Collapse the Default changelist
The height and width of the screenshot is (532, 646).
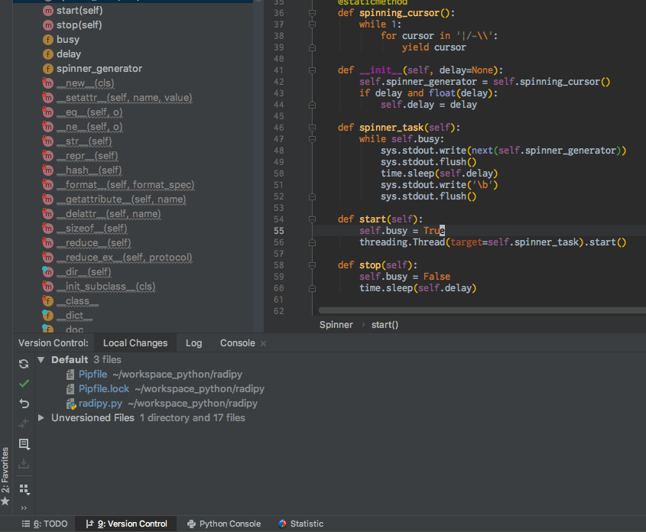tap(41, 359)
